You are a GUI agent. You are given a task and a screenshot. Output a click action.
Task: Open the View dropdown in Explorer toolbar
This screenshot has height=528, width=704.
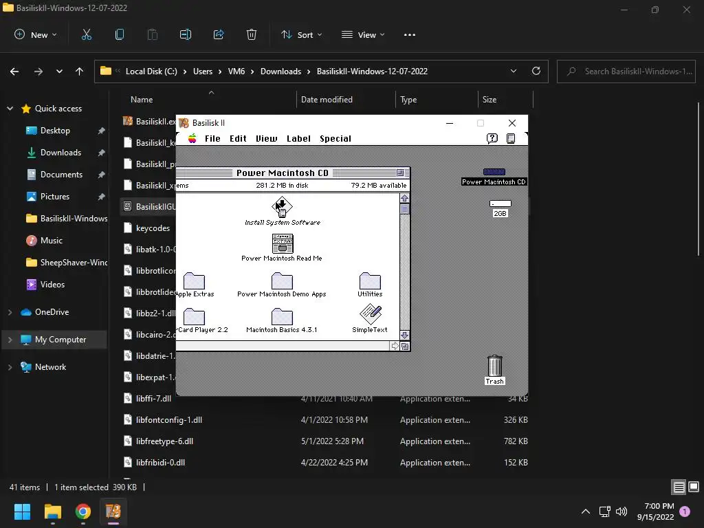point(363,34)
